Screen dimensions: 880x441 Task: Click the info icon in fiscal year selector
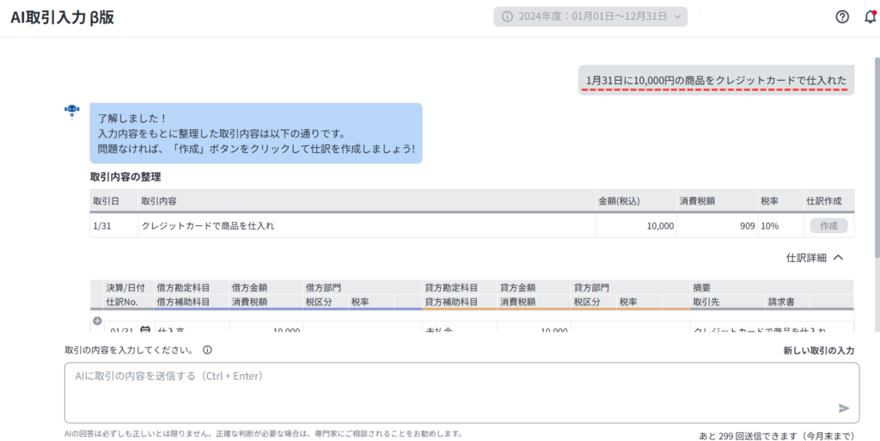click(x=507, y=17)
